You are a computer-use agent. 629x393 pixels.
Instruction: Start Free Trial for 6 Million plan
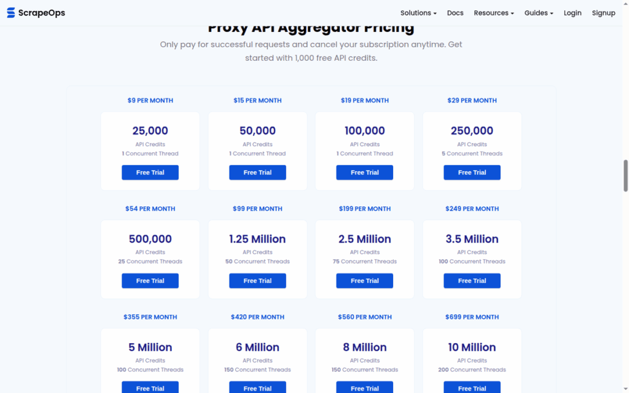257,387
